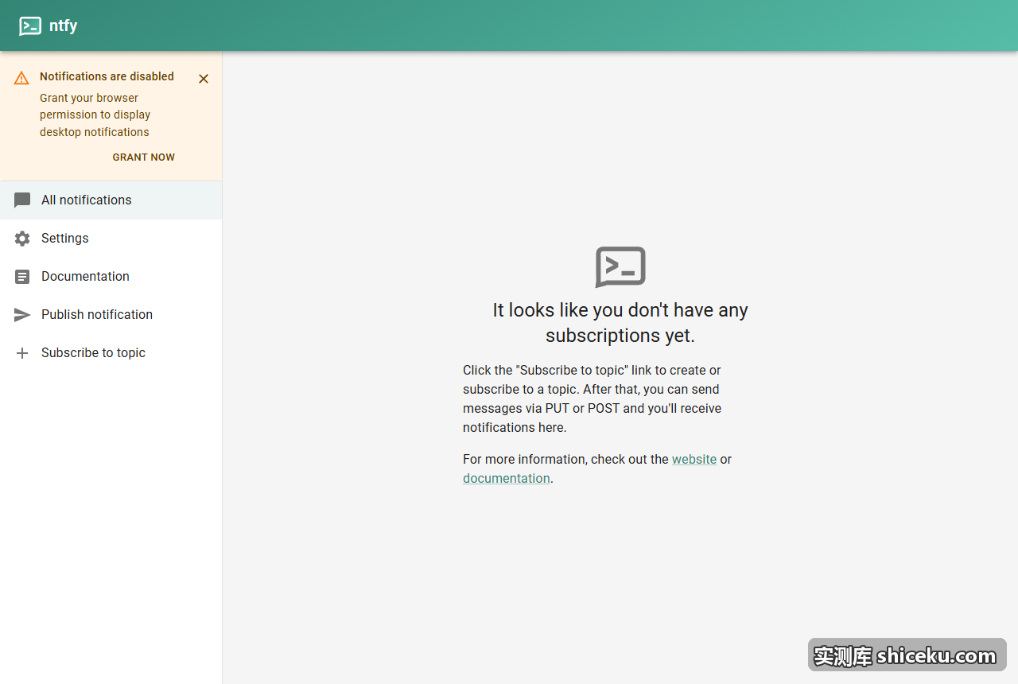Click the Settings gear icon

click(x=22, y=239)
